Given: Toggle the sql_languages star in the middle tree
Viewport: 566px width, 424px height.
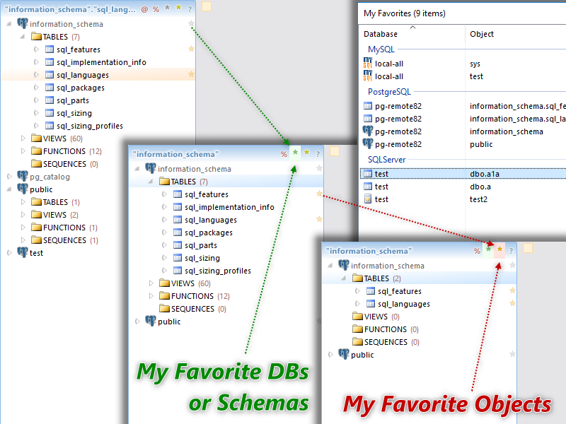Looking at the screenshot, I should point(319,219).
